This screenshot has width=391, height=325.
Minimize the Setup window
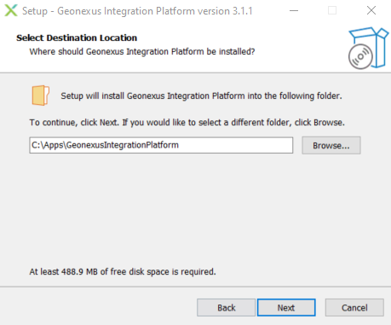(x=294, y=11)
